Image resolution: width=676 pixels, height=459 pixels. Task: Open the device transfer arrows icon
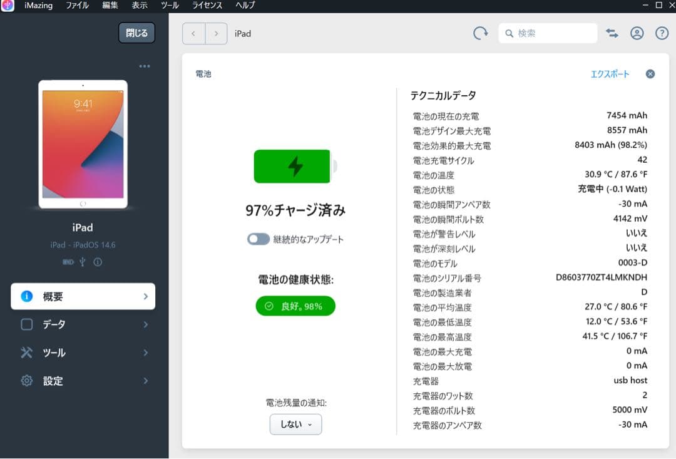613,33
